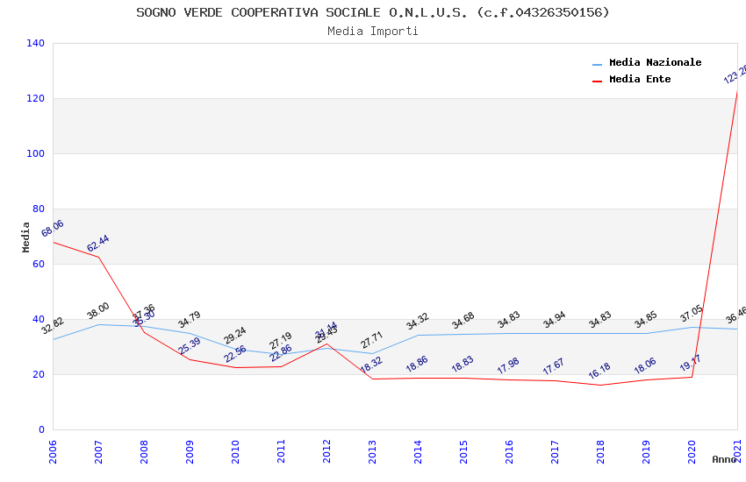This screenshot has width=746, height=482.
Task: Click the 2011 x-axis year label
Action: click(281, 451)
